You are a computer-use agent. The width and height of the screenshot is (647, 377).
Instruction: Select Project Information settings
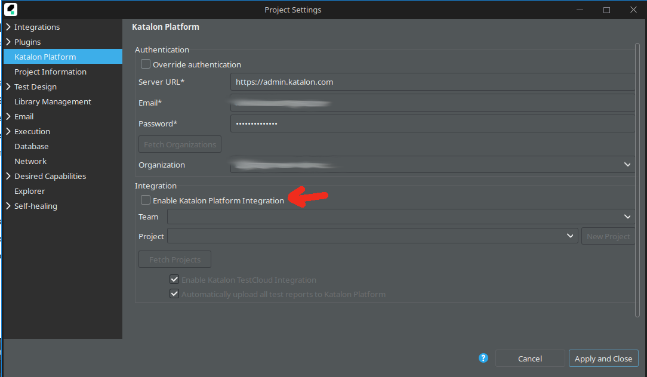(x=50, y=71)
